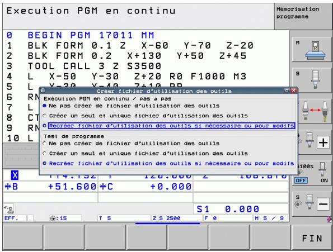This screenshot has width=333, height=252.
Task: Click the dialog's title bar system icon
Action: 43,91
